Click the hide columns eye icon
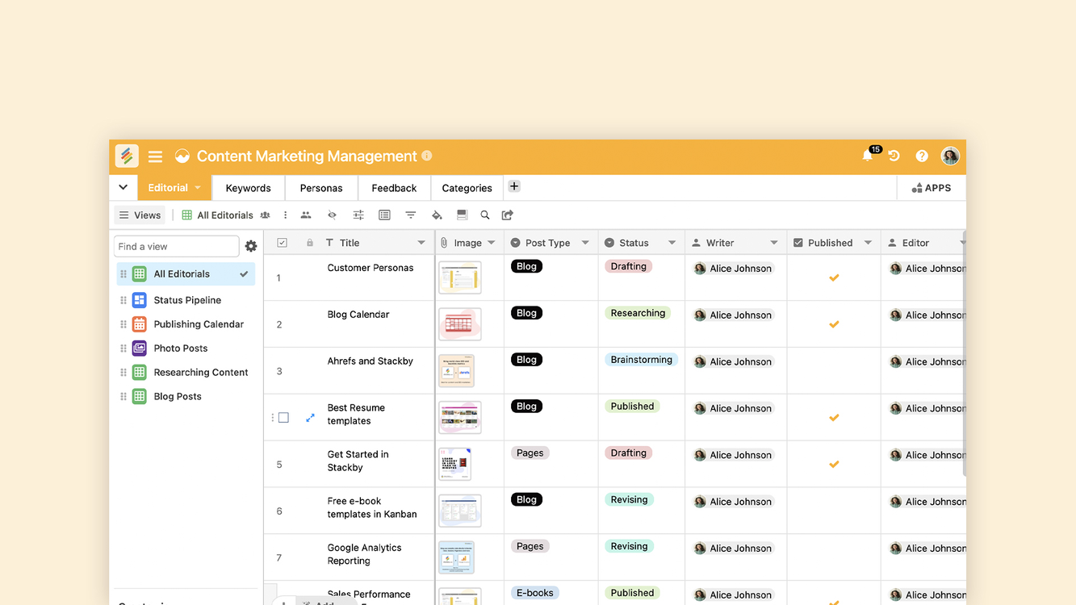Viewport: 1076px width, 605px height. pos(332,215)
